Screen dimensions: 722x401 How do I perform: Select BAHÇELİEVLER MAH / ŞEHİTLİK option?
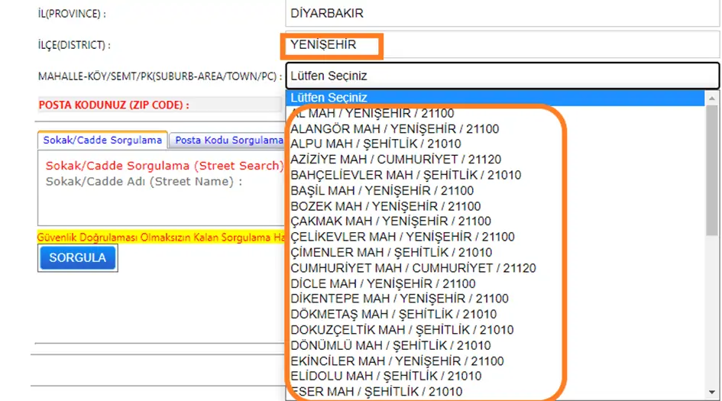coord(406,175)
